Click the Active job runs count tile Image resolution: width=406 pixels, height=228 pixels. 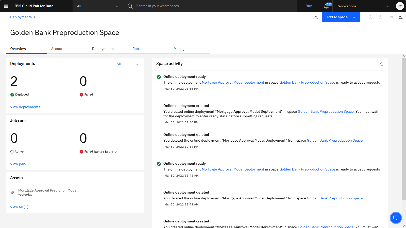tap(41, 142)
